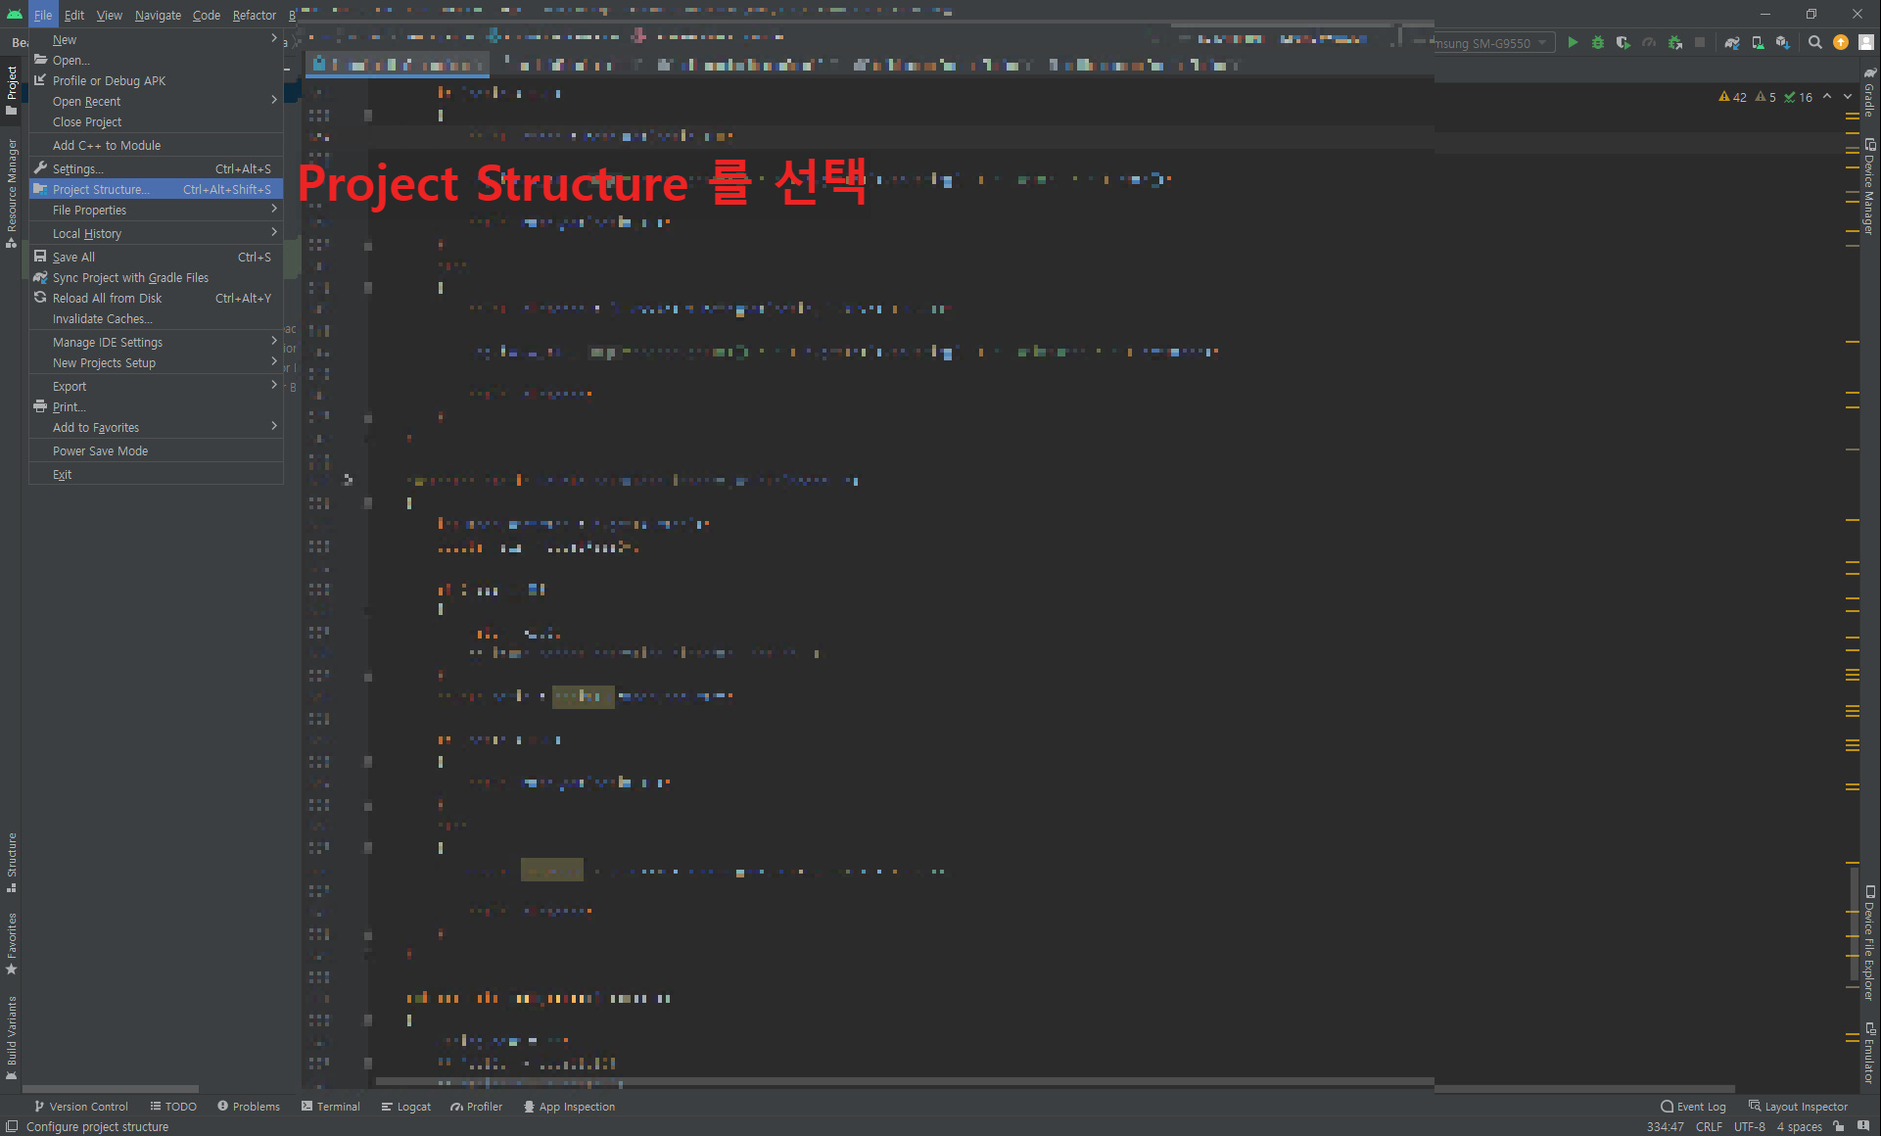Open AVD device manager toolbar icon
The height and width of the screenshot is (1136, 1881).
[x=1758, y=43]
